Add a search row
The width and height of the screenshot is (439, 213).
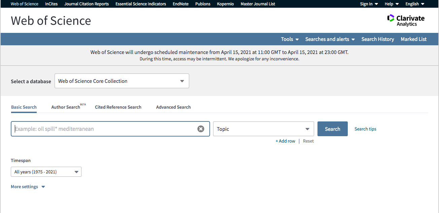(x=285, y=141)
